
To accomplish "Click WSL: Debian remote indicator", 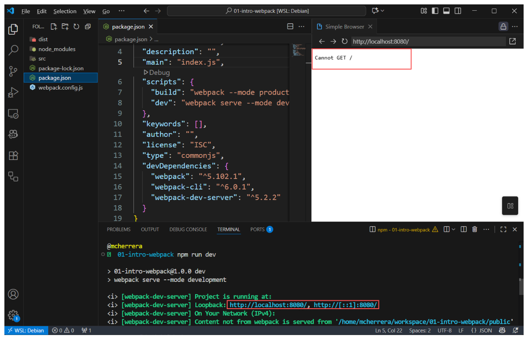I will (25, 330).
